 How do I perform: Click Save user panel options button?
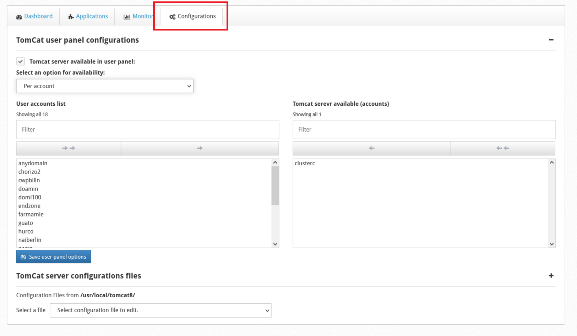(54, 257)
